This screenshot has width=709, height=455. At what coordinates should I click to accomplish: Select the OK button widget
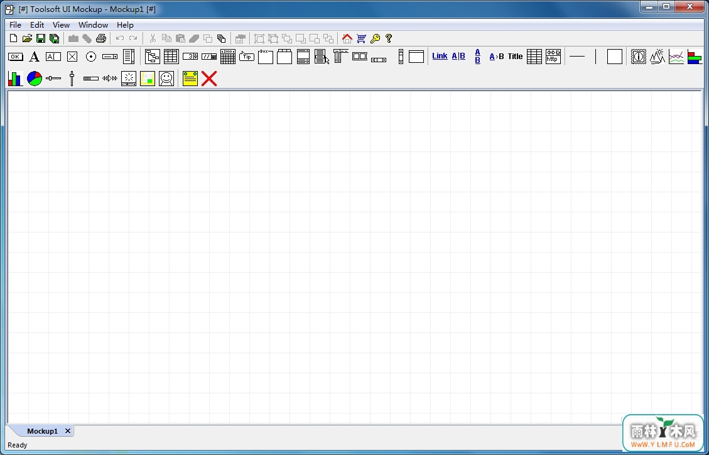[x=15, y=57]
